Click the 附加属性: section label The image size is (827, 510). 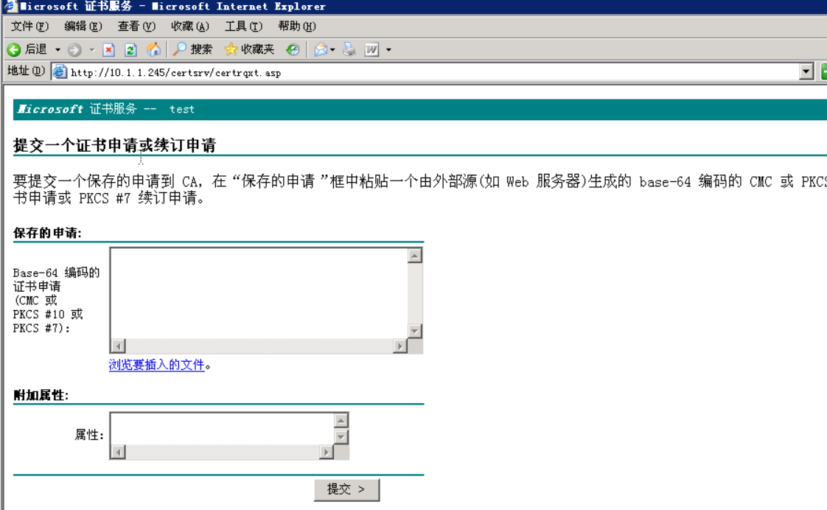(x=41, y=396)
